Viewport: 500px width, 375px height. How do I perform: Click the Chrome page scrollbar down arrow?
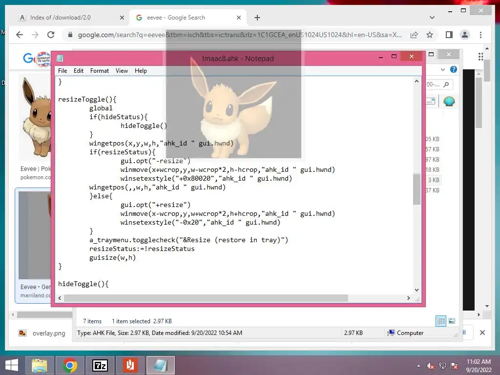point(487,306)
